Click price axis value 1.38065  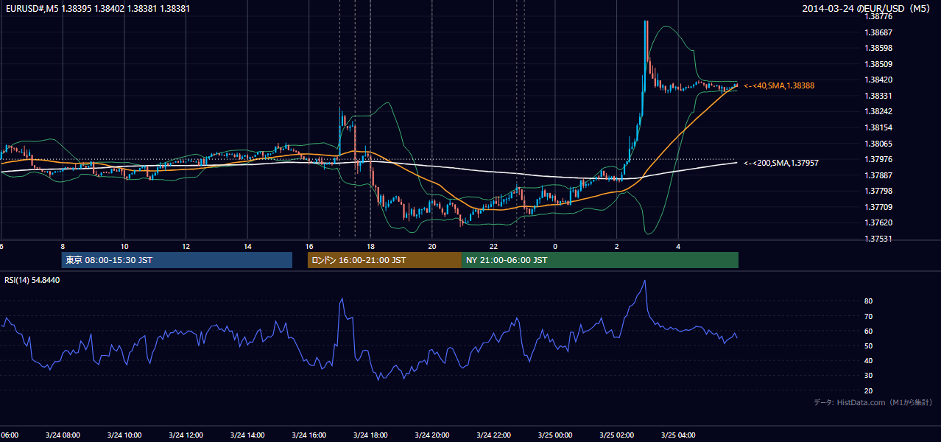coord(878,144)
